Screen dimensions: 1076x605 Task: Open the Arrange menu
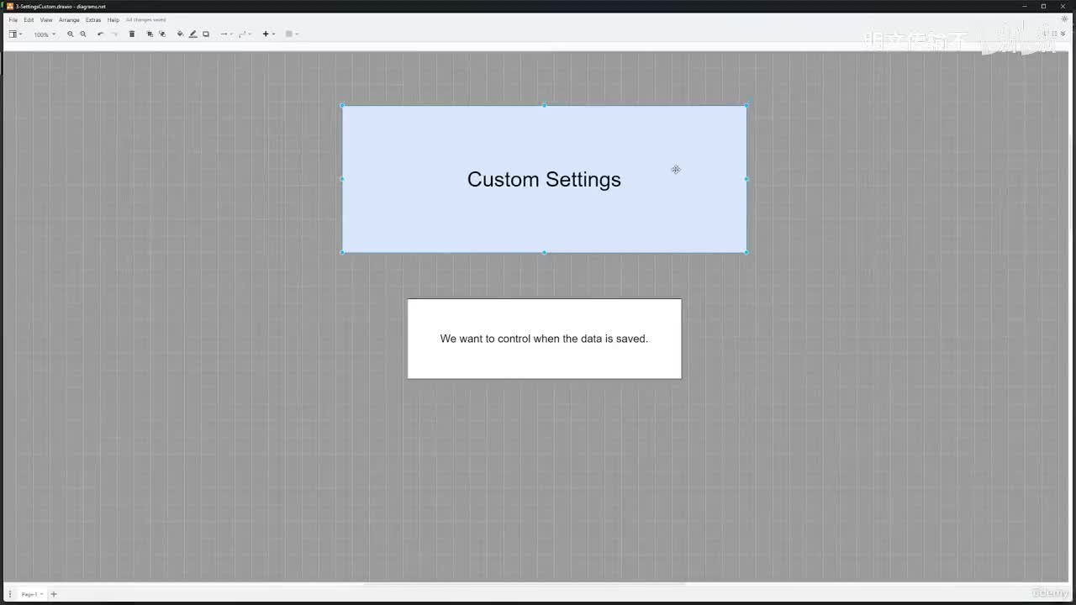coord(69,19)
